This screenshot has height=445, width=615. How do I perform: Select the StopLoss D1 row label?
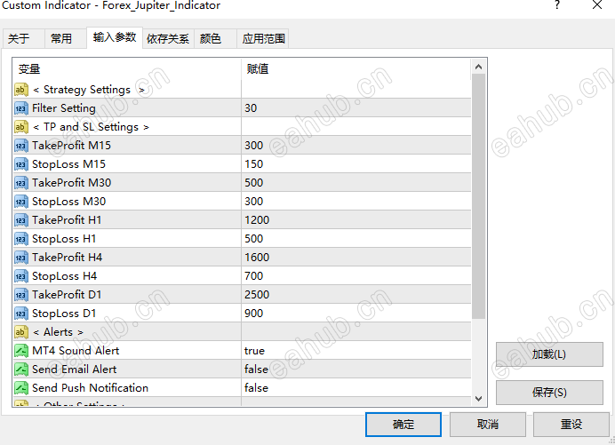click(64, 314)
